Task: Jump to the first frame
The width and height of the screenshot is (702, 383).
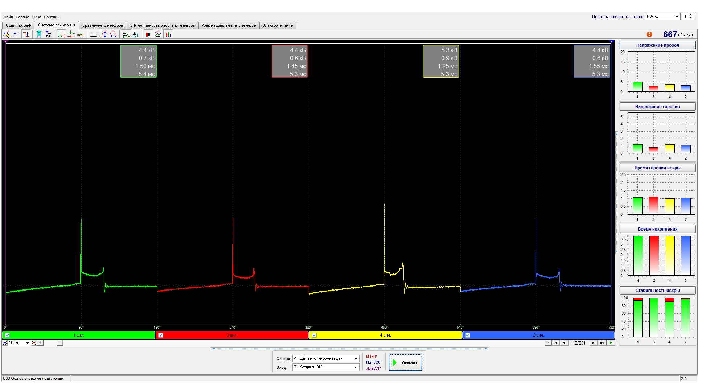Action: pos(555,343)
